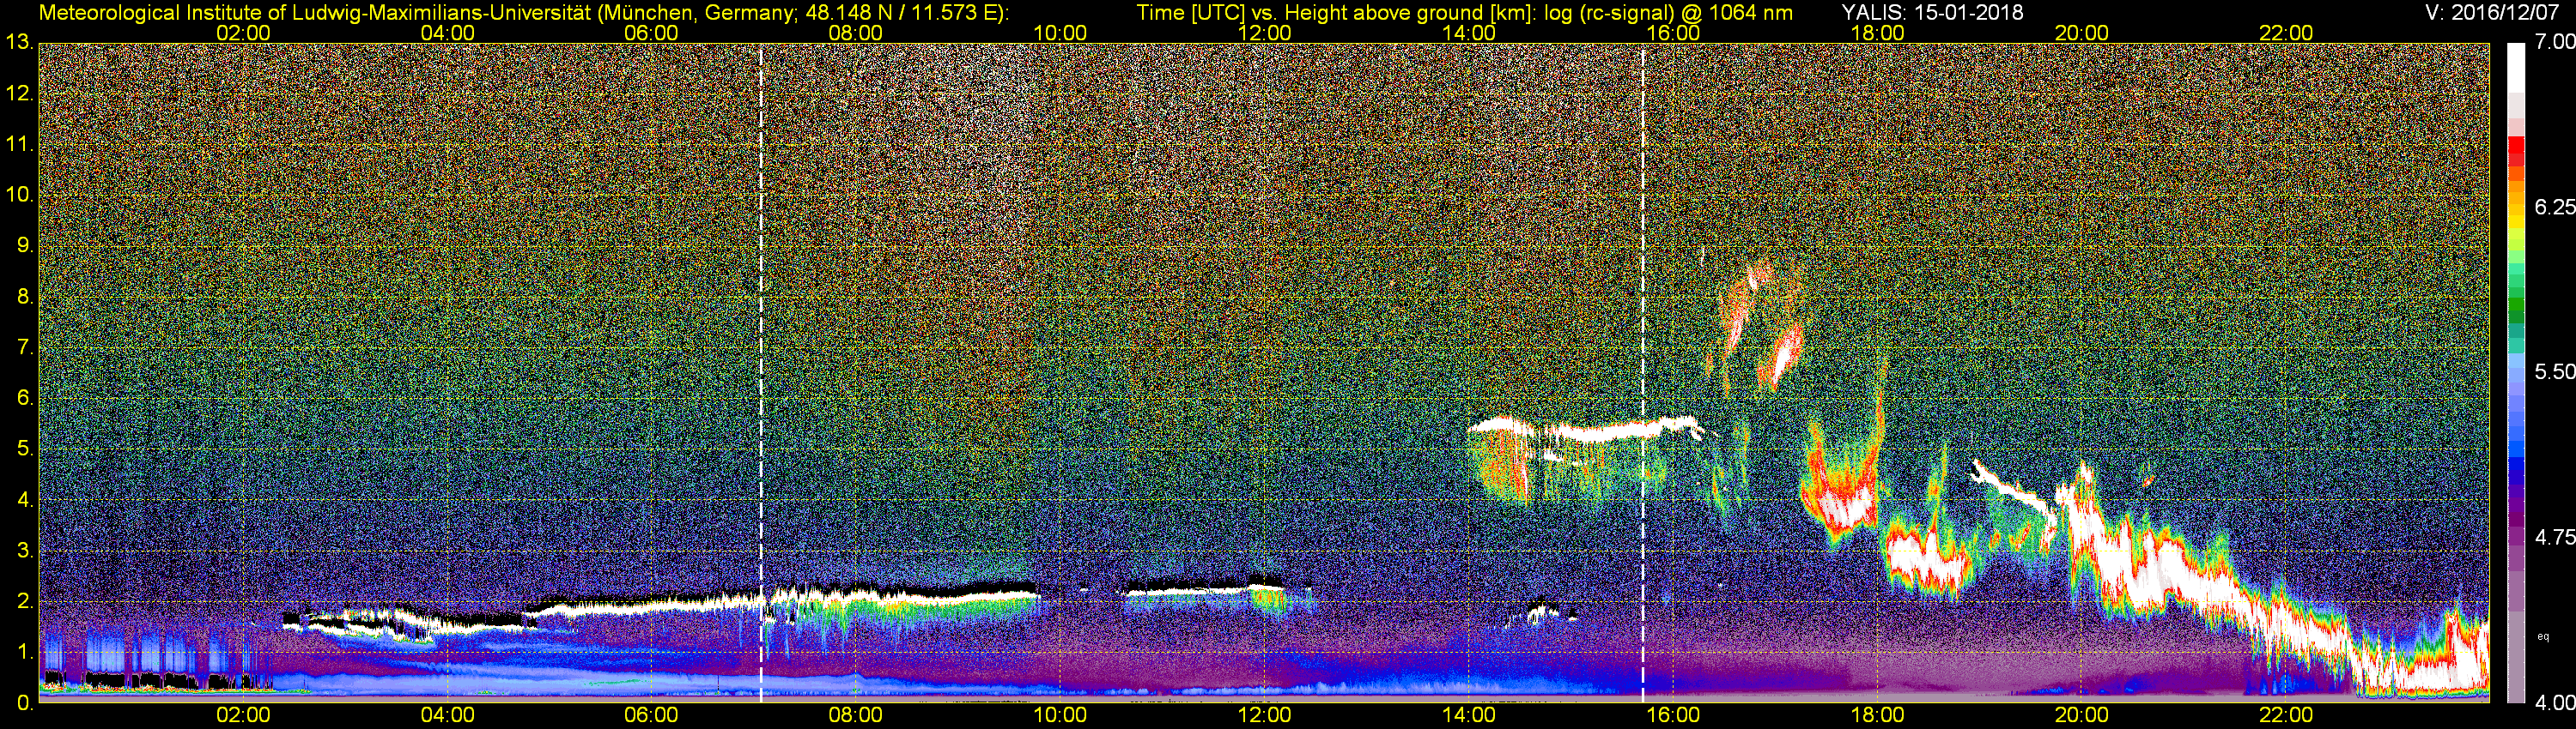Click the height axis label '0.'
The image size is (2576, 729).
pos(25,702)
